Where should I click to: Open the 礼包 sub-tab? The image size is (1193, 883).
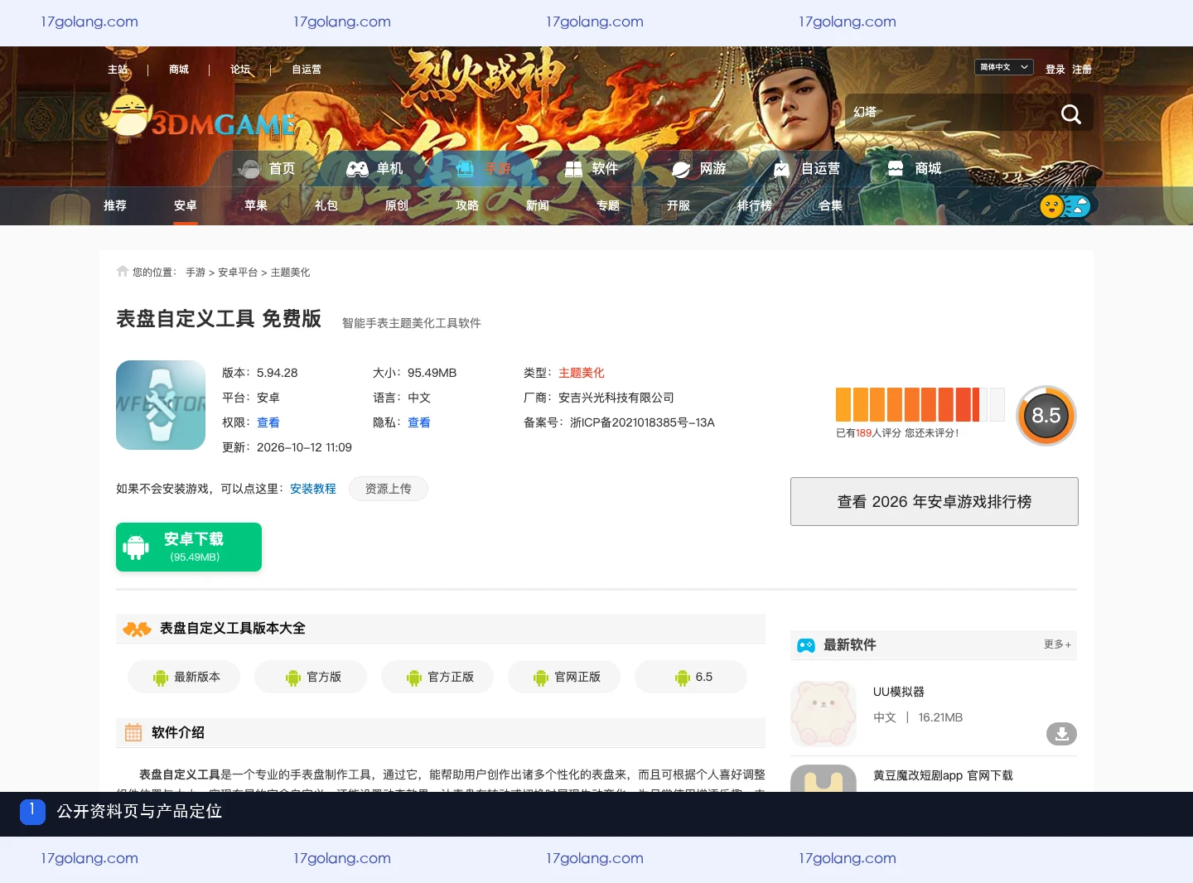click(326, 205)
